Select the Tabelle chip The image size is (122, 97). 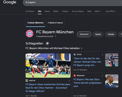point(111,34)
